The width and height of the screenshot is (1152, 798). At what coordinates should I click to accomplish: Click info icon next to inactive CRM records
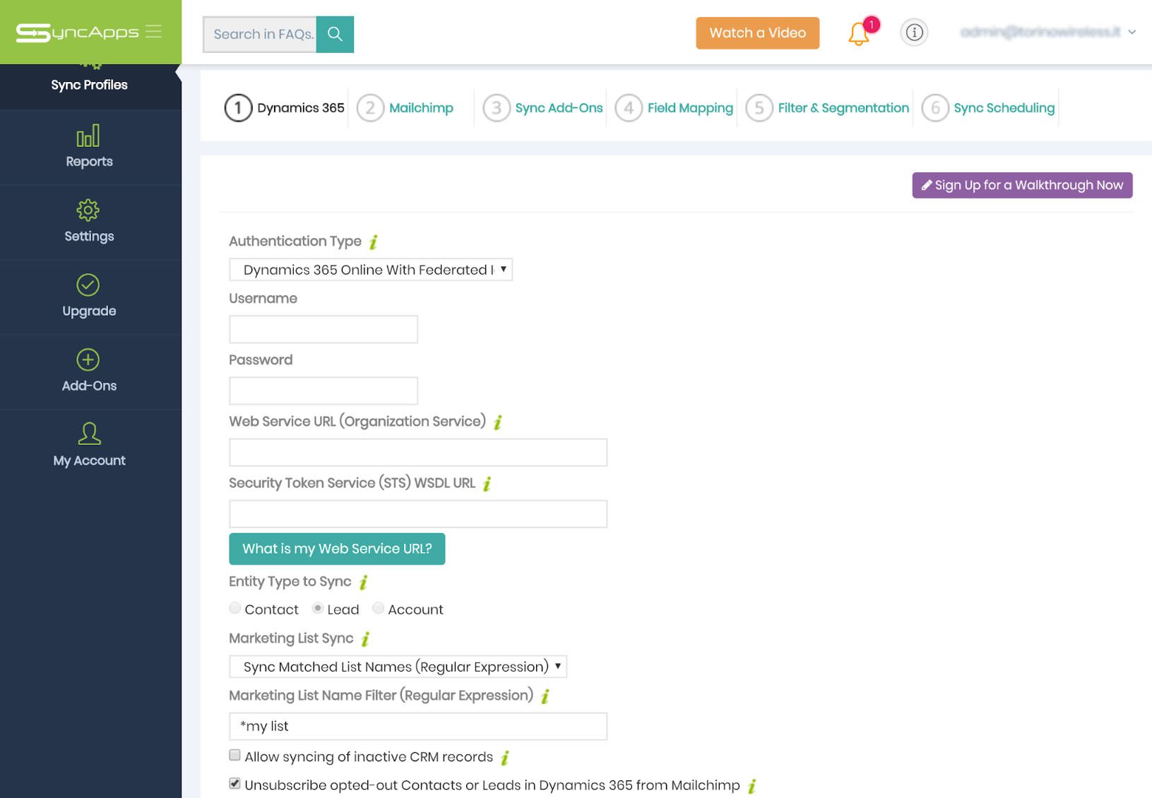[x=505, y=758]
